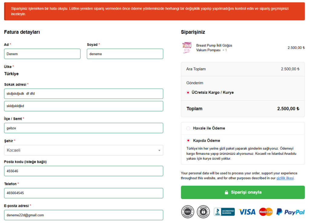310x223 pixels.
Task: Click the Ad name field containing Denem
Action: click(42, 54)
